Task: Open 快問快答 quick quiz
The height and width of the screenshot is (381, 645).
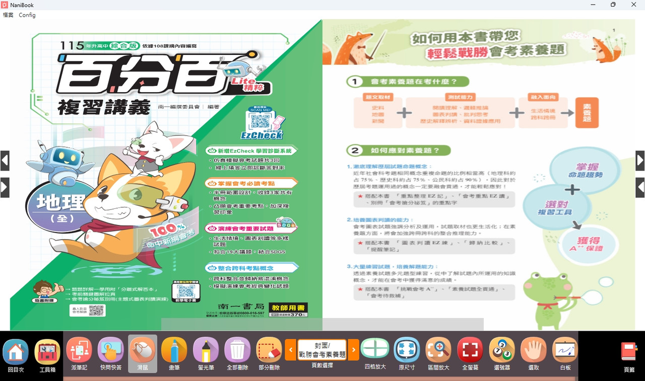Action: (111, 351)
